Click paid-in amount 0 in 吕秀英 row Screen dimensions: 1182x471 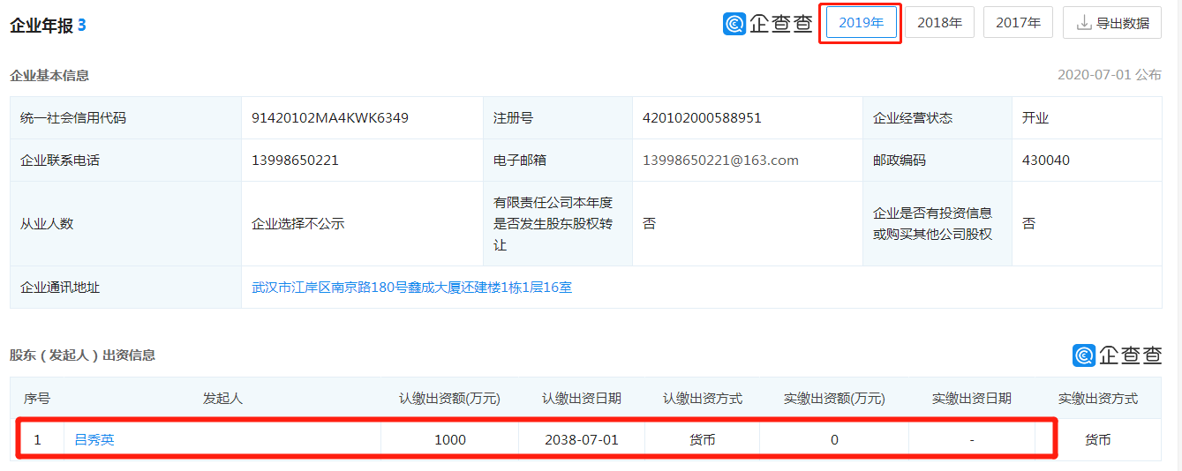click(834, 439)
